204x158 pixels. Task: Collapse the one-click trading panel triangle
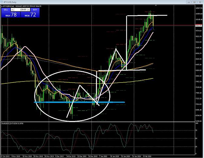[2, 6]
